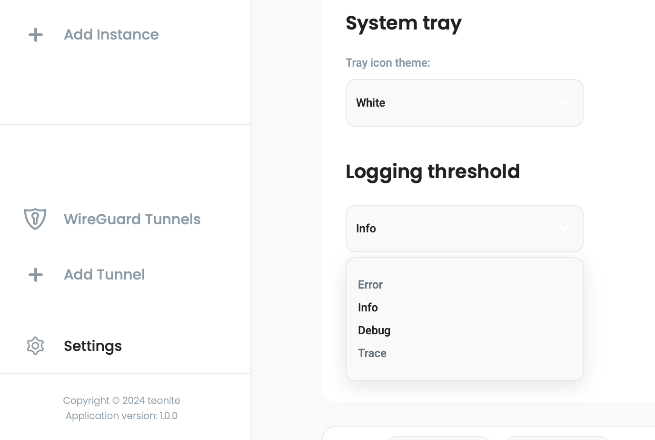This screenshot has height=440, width=655.
Task: Click the Settings gear icon
Action: pyautogui.click(x=35, y=346)
